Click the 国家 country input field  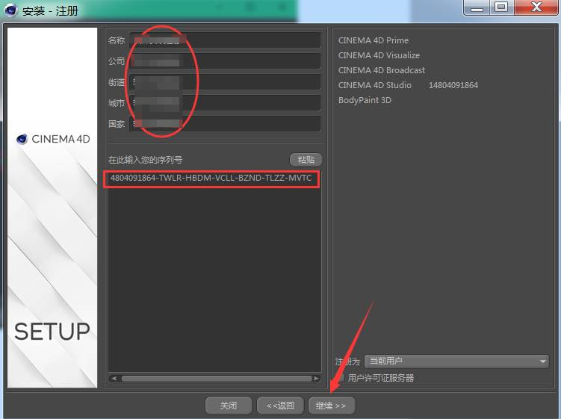[225, 124]
